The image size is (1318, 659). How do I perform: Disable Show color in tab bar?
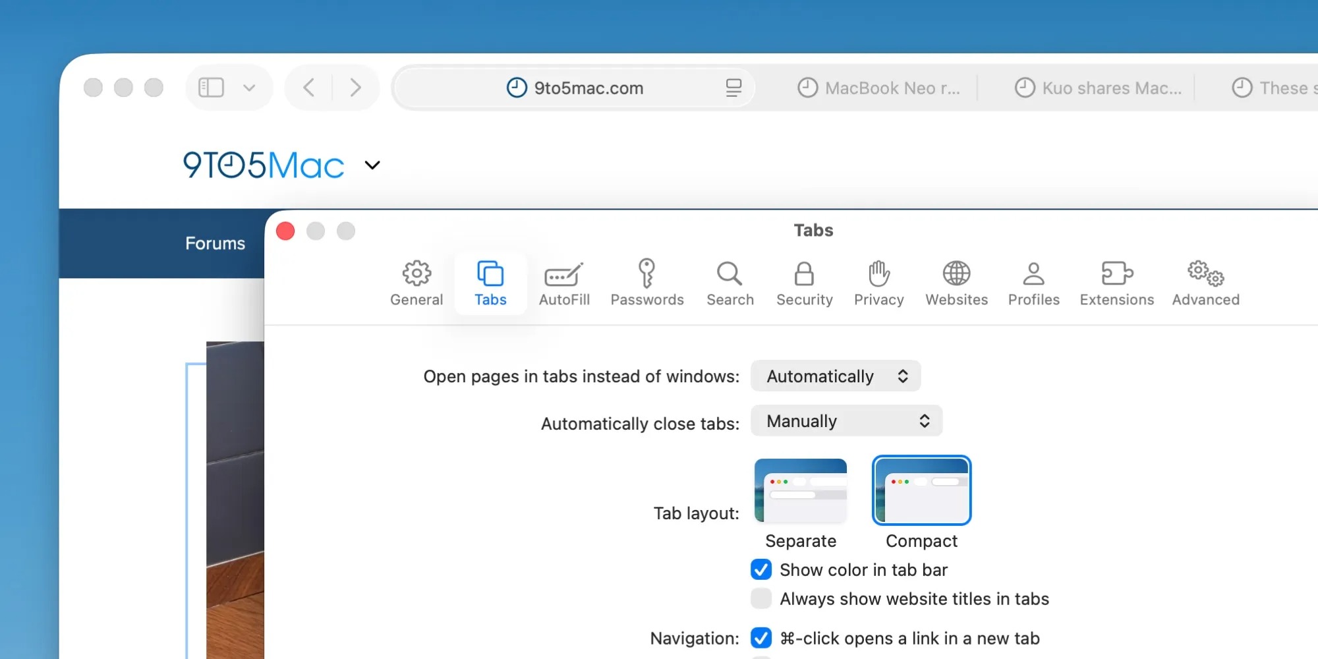[761, 569]
